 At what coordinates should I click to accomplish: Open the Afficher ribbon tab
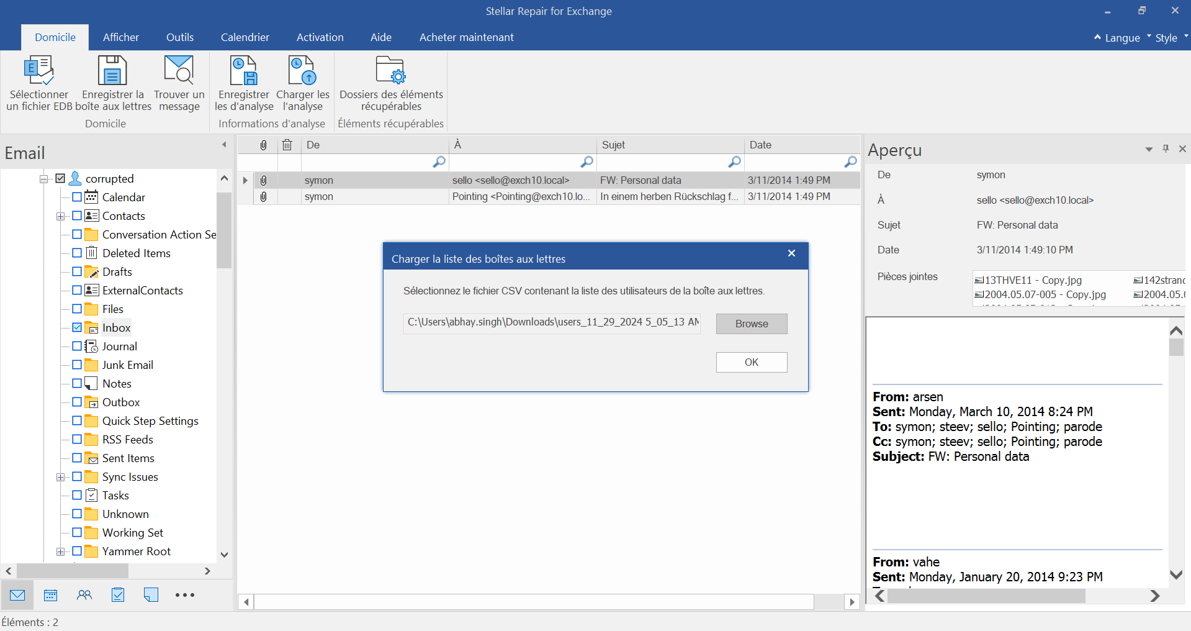121,37
